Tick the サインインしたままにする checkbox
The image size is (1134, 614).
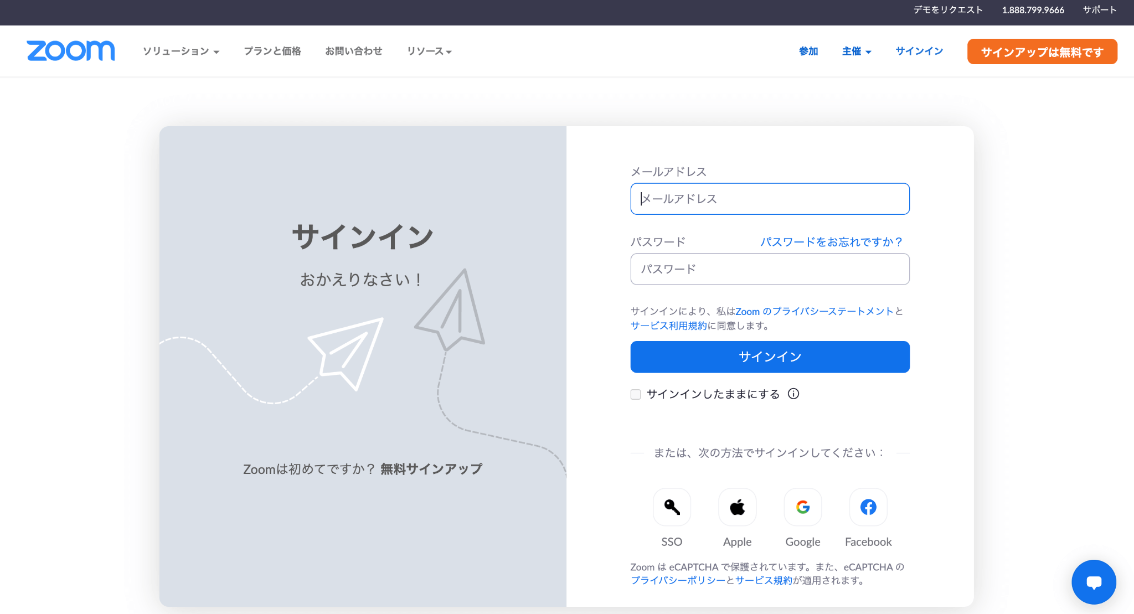636,394
